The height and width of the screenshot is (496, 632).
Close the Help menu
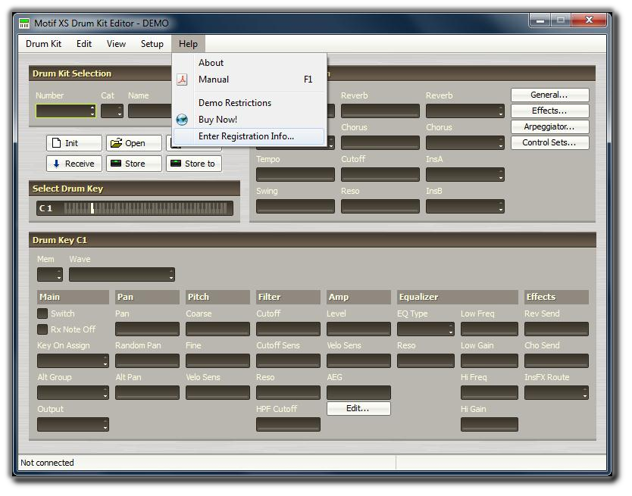pos(188,44)
